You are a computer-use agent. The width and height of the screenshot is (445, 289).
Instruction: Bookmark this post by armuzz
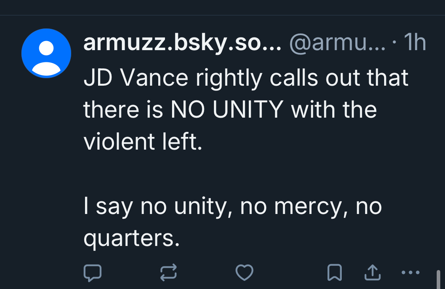click(x=335, y=272)
